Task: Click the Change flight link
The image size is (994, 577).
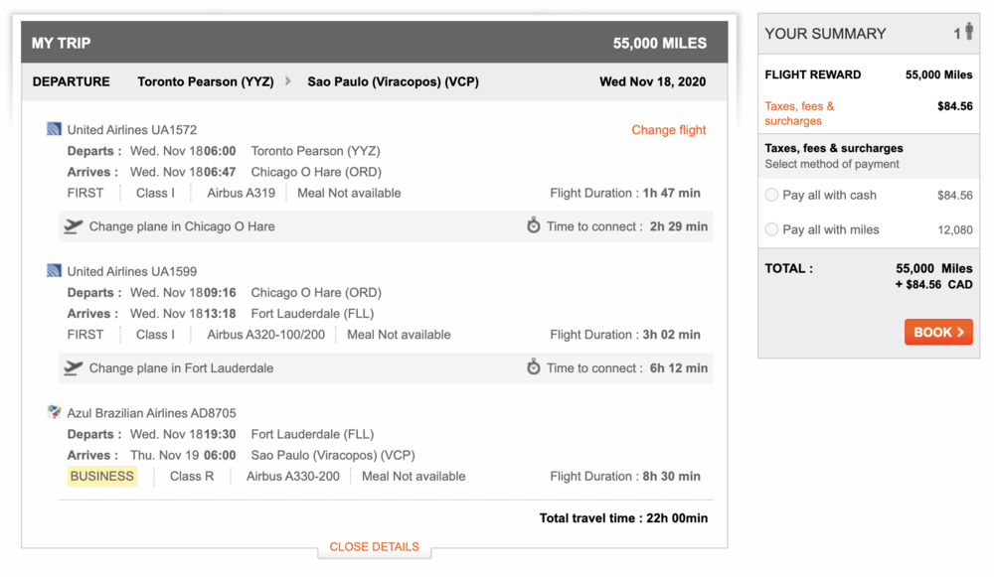Action: (x=669, y=130)
